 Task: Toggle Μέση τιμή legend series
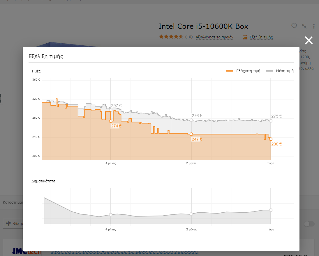280,71
